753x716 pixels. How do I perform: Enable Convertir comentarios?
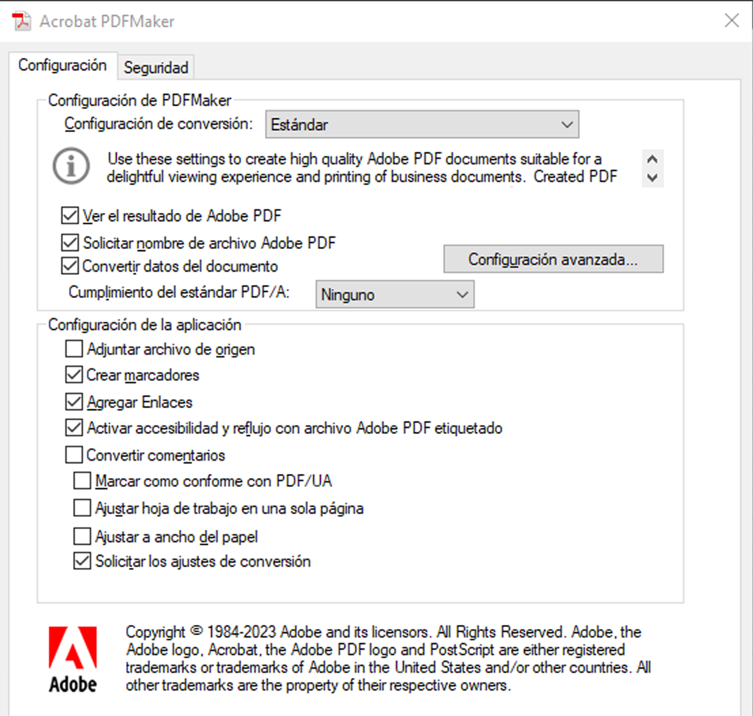(x=74, y=455)
